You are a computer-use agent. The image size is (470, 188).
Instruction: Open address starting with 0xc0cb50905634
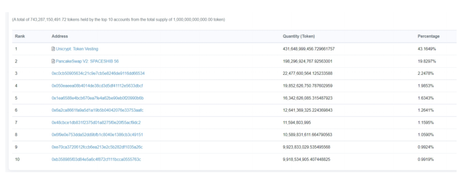(98, 73)
